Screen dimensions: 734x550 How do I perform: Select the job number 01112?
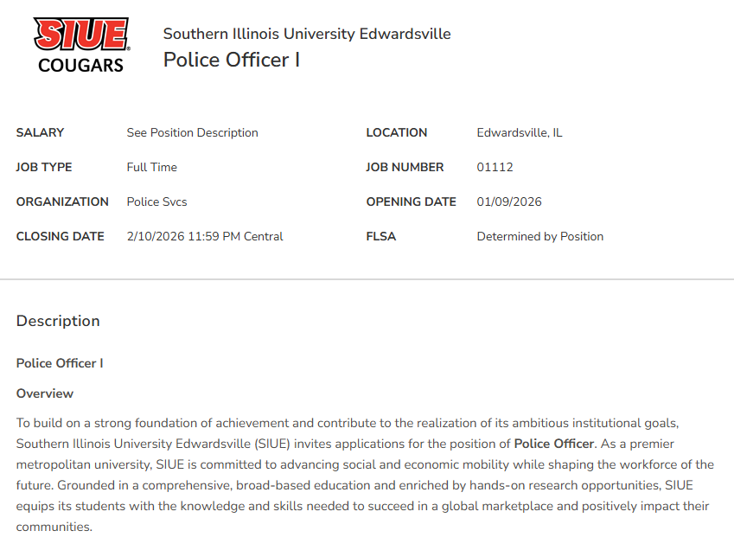(x=495, y=167)
